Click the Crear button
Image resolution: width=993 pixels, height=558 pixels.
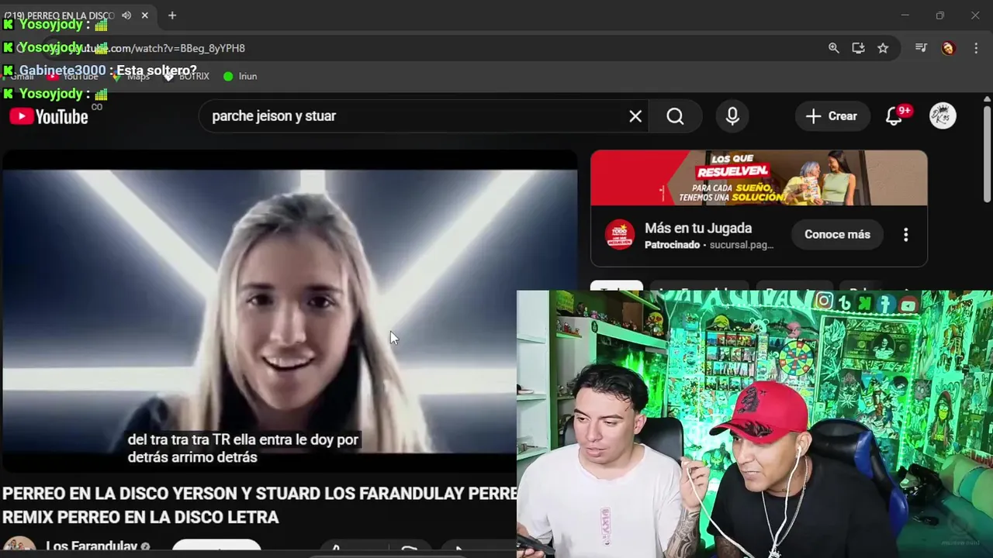coord(832,116)
